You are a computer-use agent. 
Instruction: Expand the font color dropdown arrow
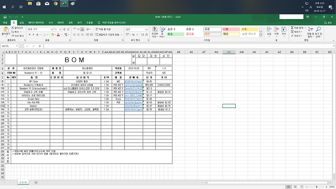[61, 35]
